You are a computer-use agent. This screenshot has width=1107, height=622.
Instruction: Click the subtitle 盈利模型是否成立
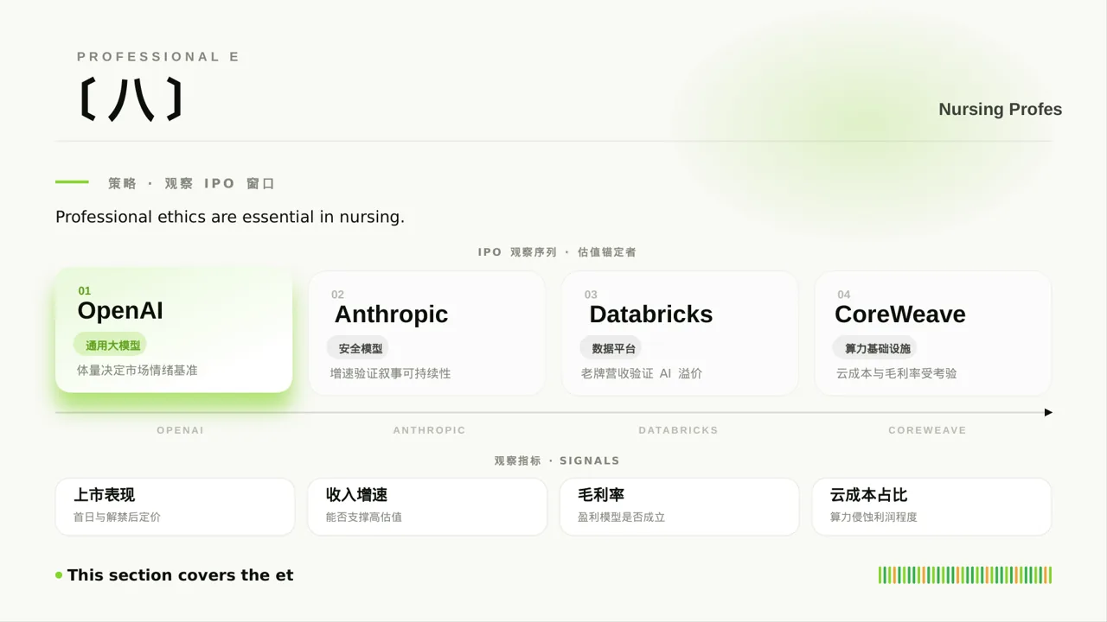[622, 517]
